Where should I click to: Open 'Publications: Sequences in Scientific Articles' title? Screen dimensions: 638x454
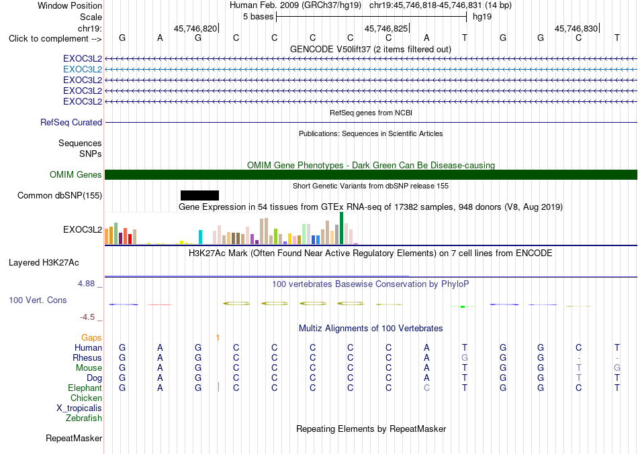click(x=371, y=133)
